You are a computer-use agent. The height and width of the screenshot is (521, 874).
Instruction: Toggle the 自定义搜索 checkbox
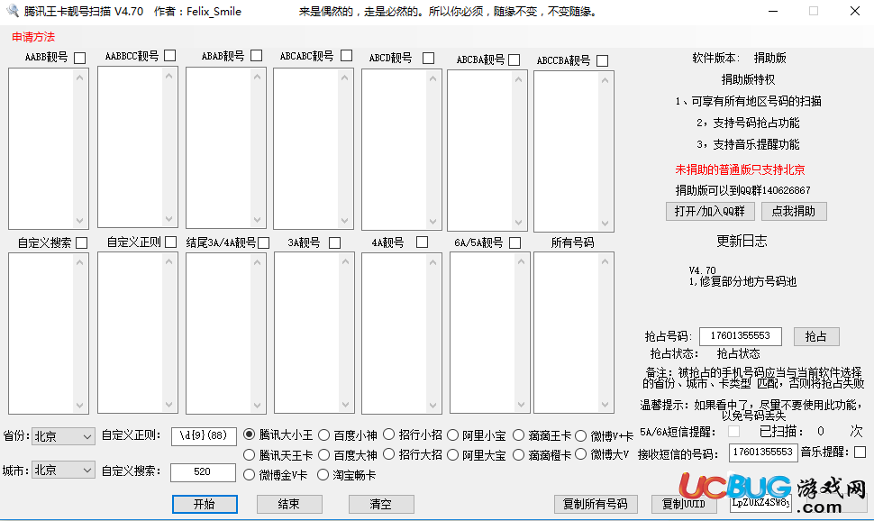(x=81, y=242)
